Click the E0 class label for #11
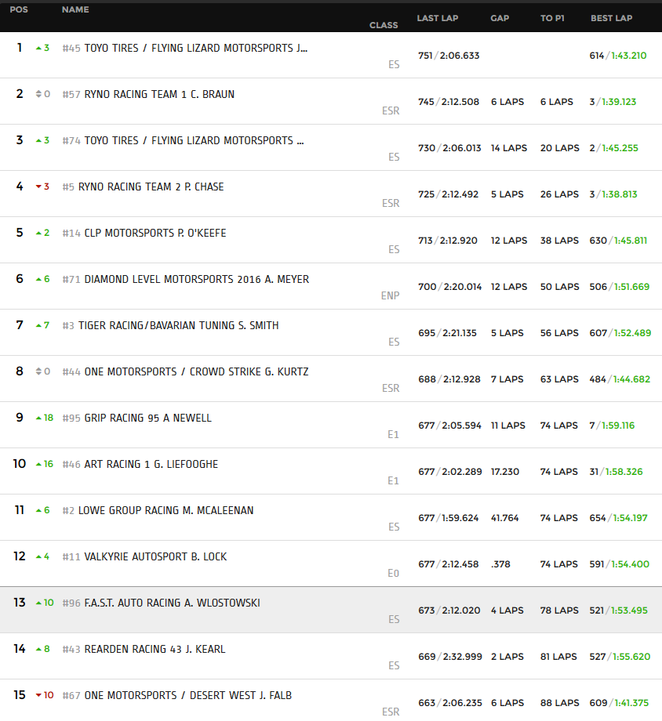662x721 pixels. 393,573
